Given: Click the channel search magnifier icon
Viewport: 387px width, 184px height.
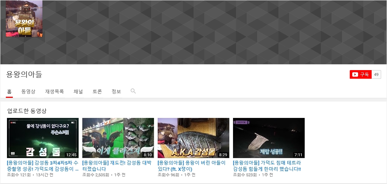Looking at the screenshot, I should (x=133, y=91).
